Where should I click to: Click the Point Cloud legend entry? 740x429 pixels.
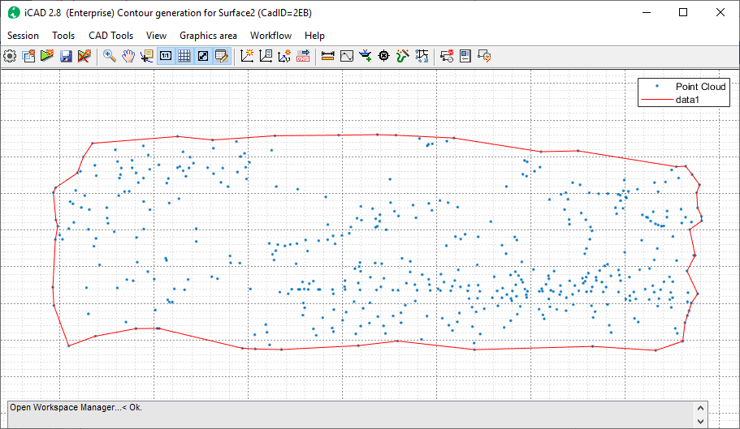point(701,87)
